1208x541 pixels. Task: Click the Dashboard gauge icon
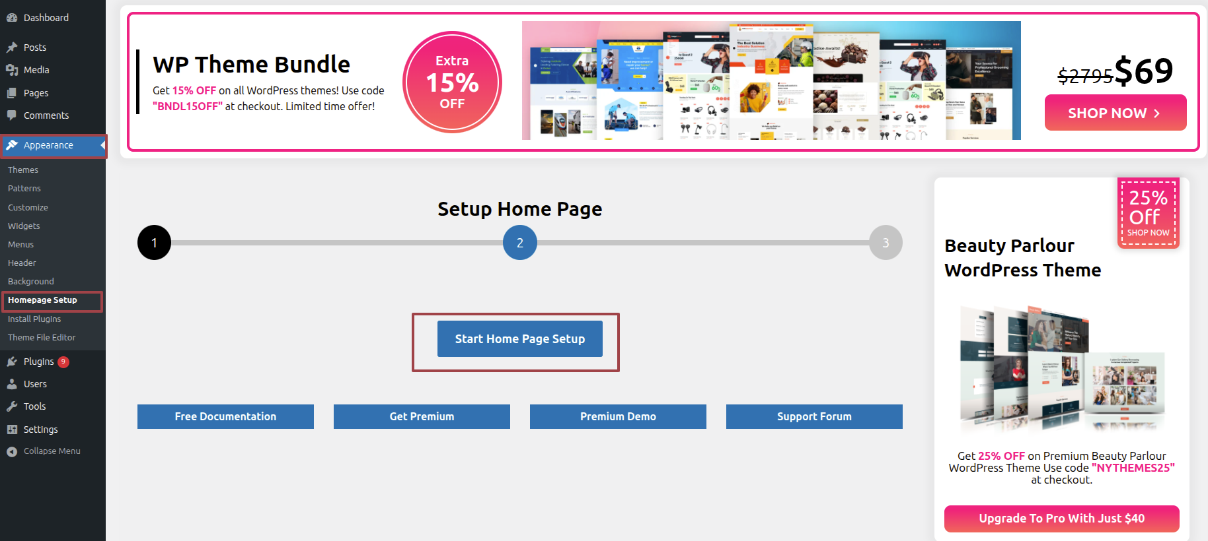12,18
